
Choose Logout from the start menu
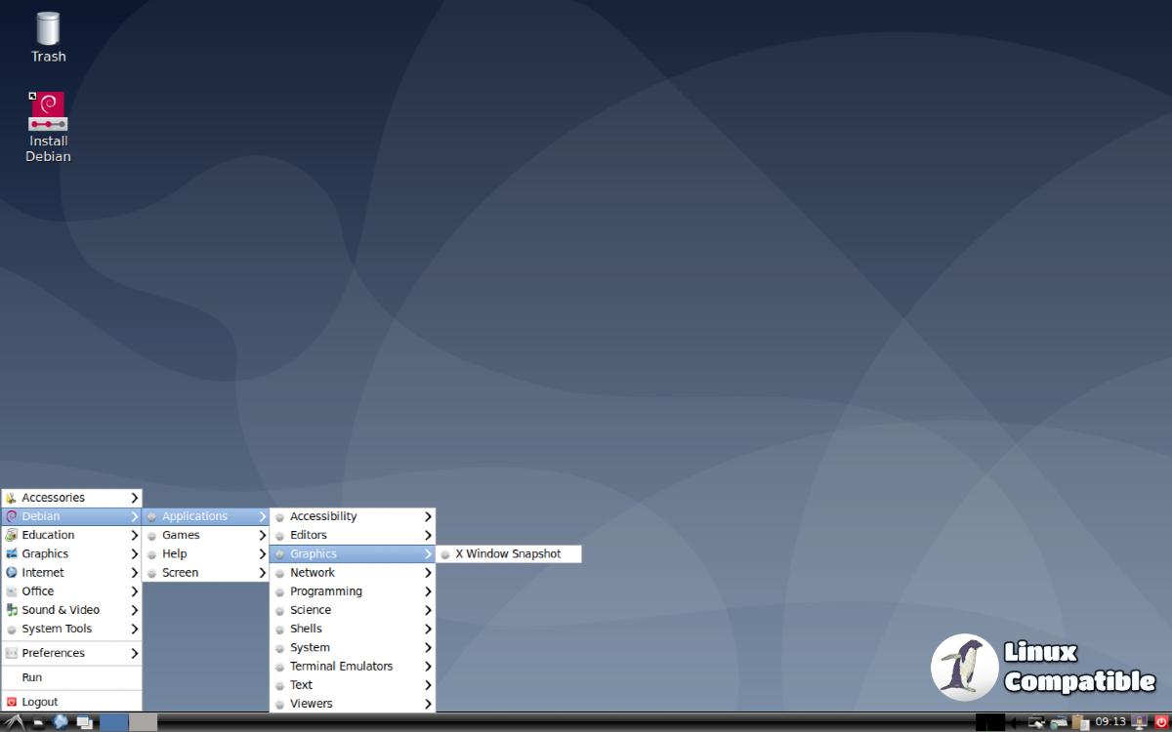40,702
